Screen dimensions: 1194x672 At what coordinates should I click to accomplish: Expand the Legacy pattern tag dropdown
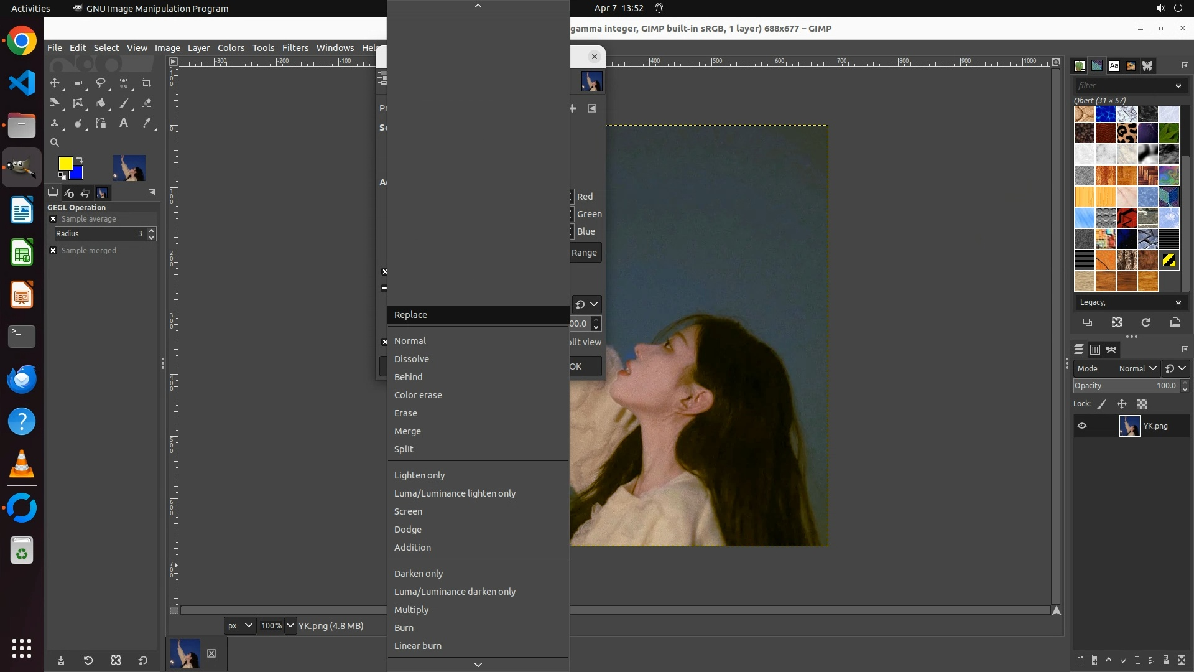click(1130, 302)
